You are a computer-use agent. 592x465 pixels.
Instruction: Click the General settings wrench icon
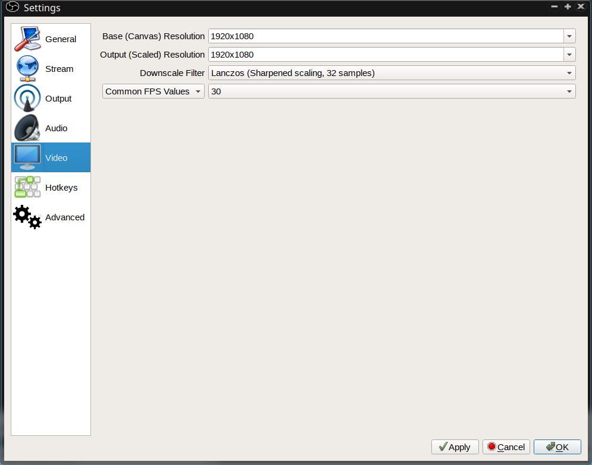tap(27, 39)
